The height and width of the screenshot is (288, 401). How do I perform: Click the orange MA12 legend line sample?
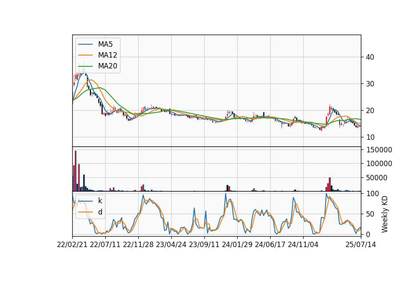tap(85, 55)
